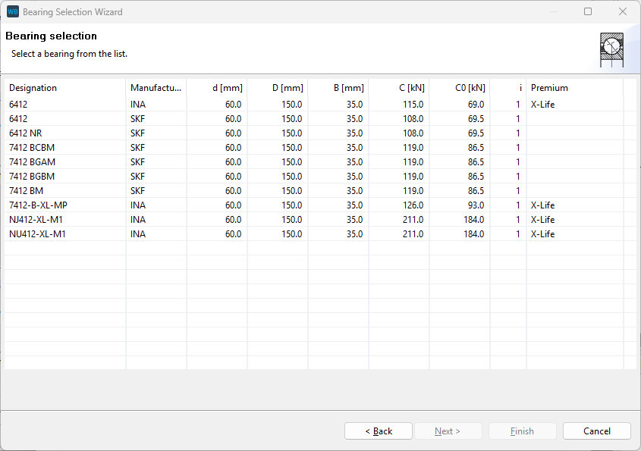Click the bearing cross-section icon in header
Screen dimensions: 641x451
coord(611,49)
